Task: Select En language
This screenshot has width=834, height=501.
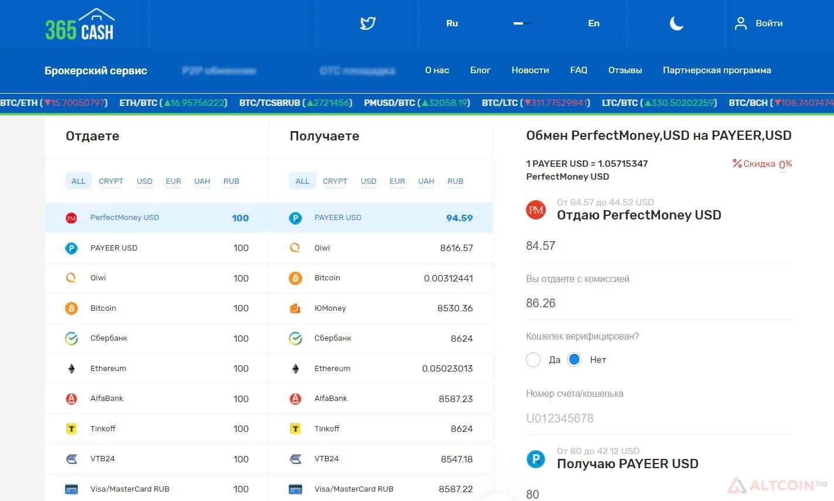Action: (594, 23)
